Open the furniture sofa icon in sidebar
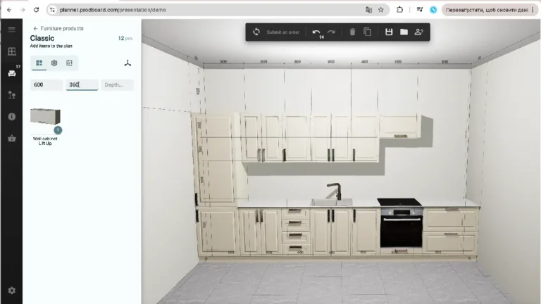Image resolution: width=541 pixels, height=304 pixels. click(11, 73)
